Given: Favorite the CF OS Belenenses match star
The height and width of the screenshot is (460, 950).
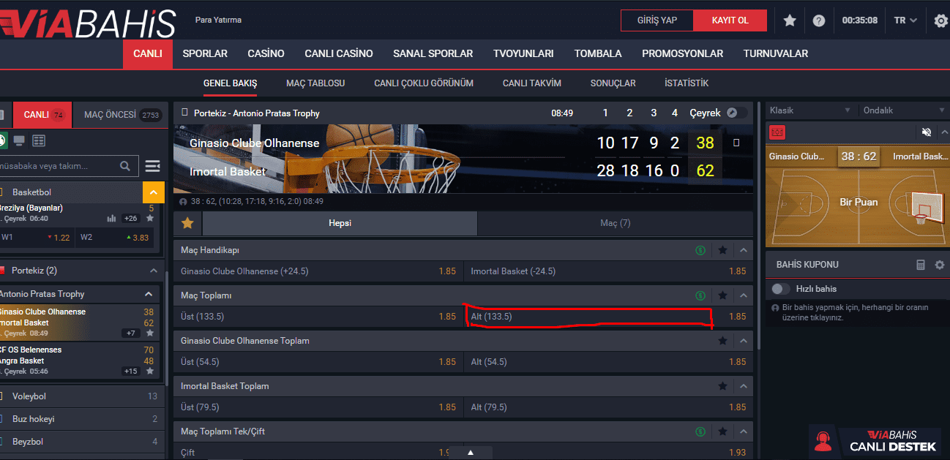Looking at the screenshot, I should pyautogui.click(x=150, y=371).
